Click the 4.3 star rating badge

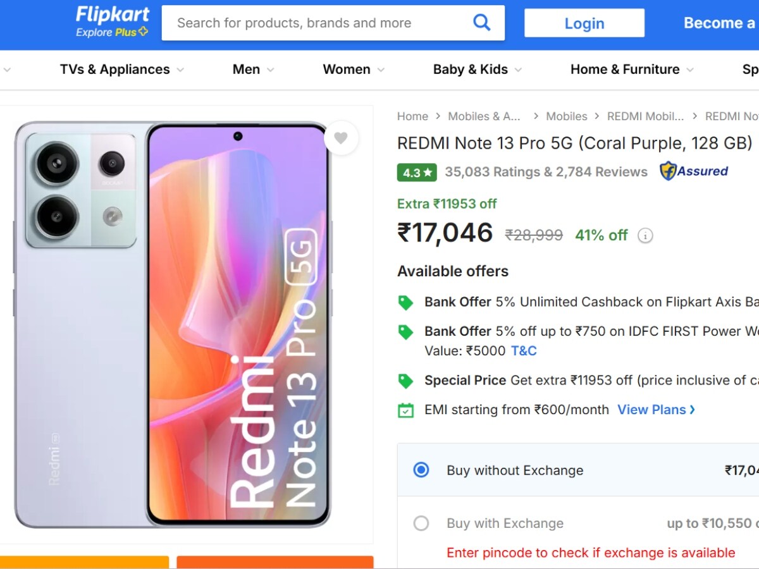click(x=417, y=172)
